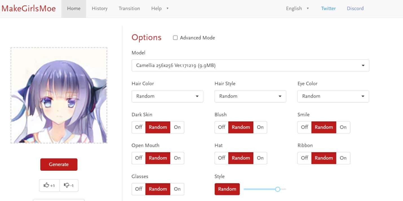Enable the Advanced Mode checkbox
Screen dimensions: 403x201
[x=175, y=38]
